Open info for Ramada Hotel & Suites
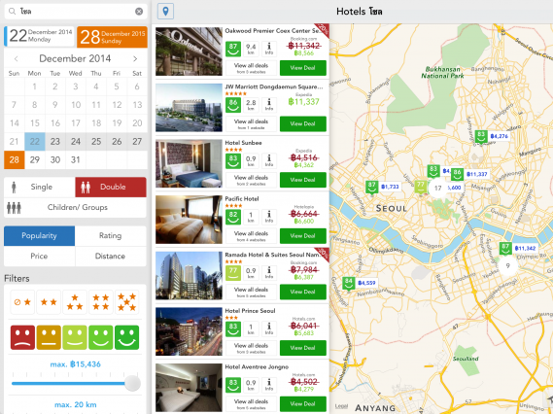The height and width of the screenshot is (414, 553). click(269, 272)
